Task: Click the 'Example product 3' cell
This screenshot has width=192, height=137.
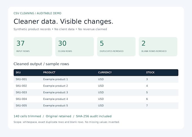Action: point(55,92)
